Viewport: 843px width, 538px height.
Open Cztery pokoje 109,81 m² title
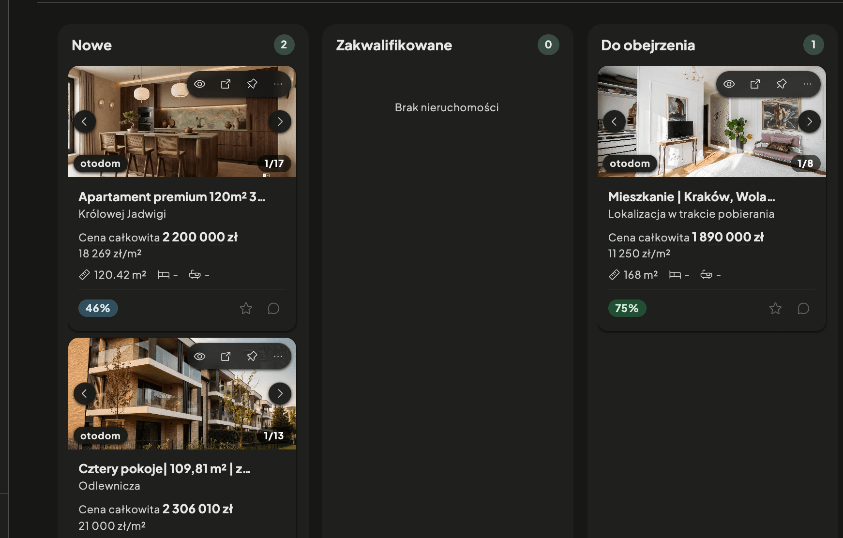click(165, 469)
